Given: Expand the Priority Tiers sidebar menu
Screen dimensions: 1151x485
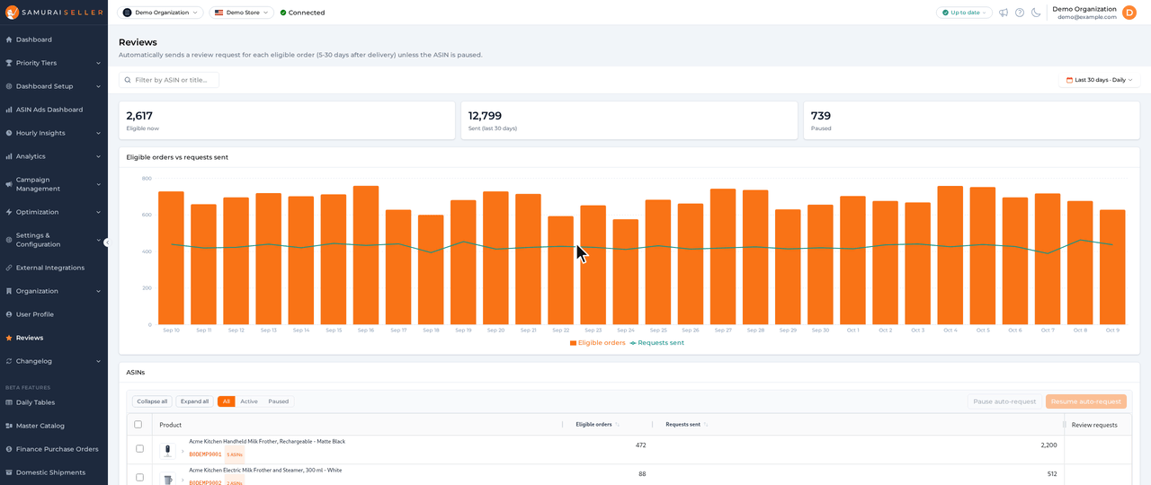Looking at the screenshot, I should (x=54, y=63).
